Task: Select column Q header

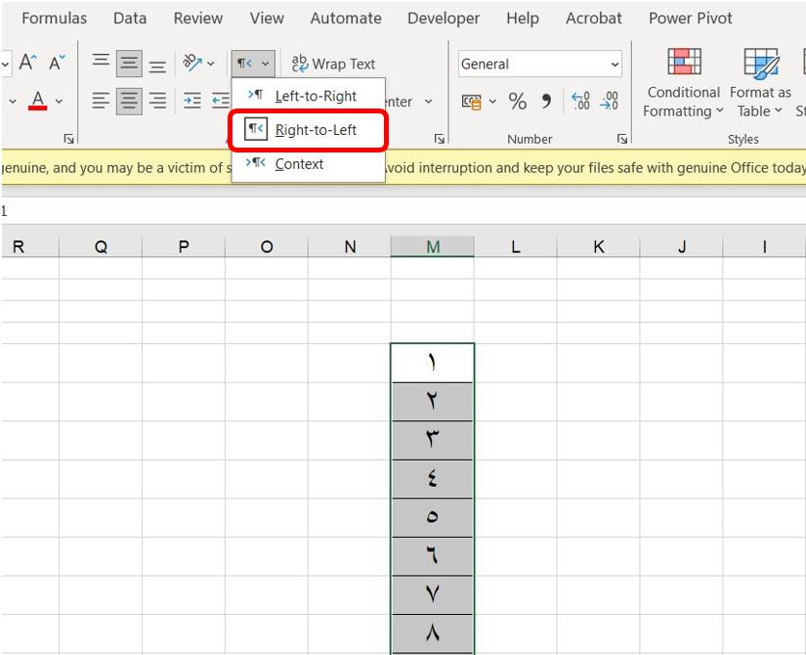Action: 101,246
